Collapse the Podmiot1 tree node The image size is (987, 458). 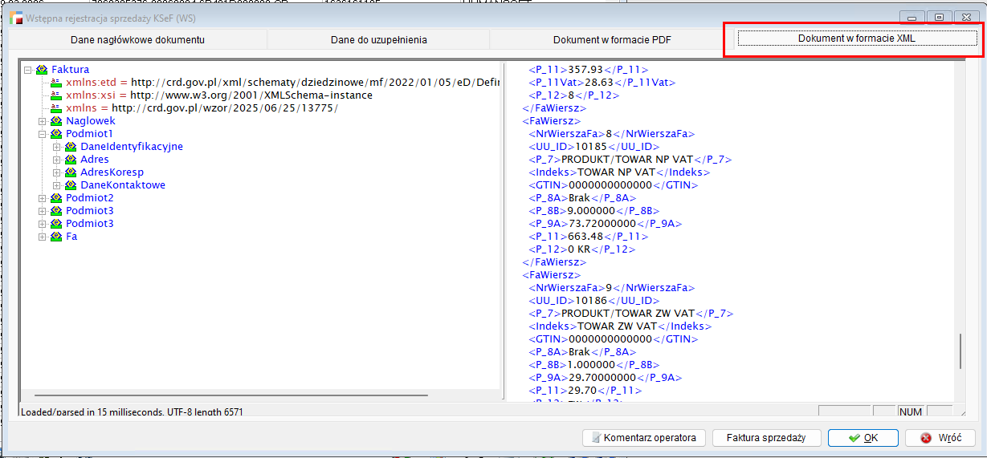pyautogui.click(x=43, y=134)
